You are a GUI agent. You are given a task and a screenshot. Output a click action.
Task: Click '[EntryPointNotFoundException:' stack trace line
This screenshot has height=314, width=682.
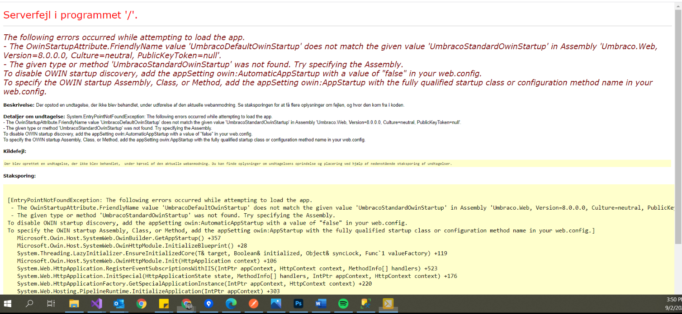point(160,200)
